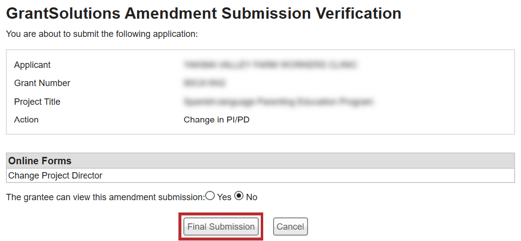Click the Change Project Director form row
Screen dimensions: 521x241
55,176
